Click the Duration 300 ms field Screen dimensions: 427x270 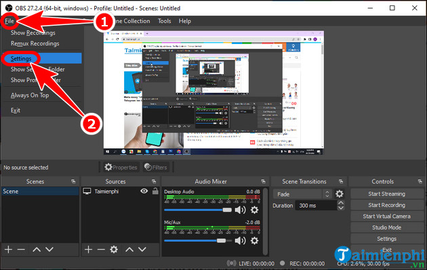pyautogui.click(x=316, y=206)
